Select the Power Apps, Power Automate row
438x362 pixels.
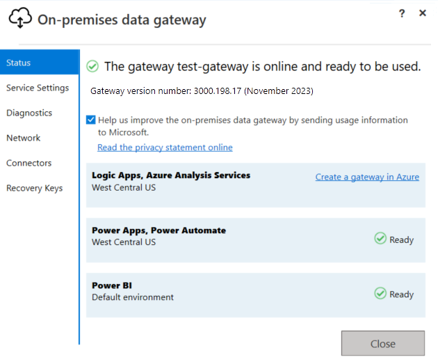[209, 239]
